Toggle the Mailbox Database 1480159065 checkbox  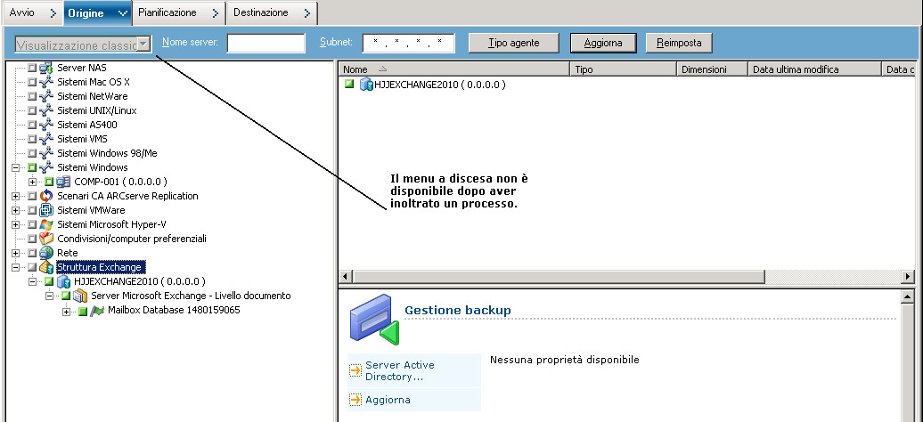83,311
